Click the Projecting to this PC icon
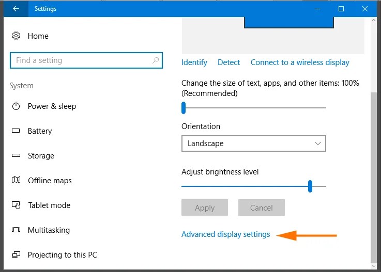 [x=16, y=254]
